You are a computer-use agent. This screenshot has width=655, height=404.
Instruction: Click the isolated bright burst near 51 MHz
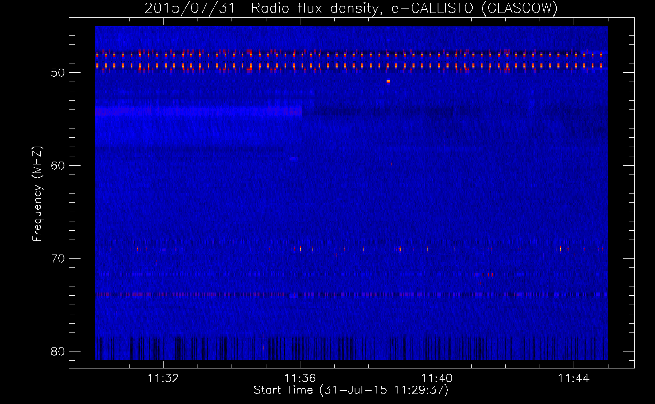point(388,82)
